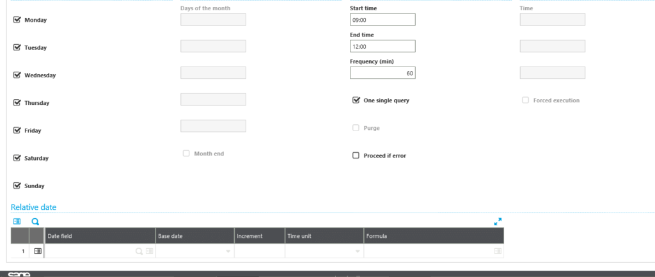Click the lookup magnifier in the Date field cell
Image resolution: width=655 pixels, height=277 pixels.
coord(139,251)
